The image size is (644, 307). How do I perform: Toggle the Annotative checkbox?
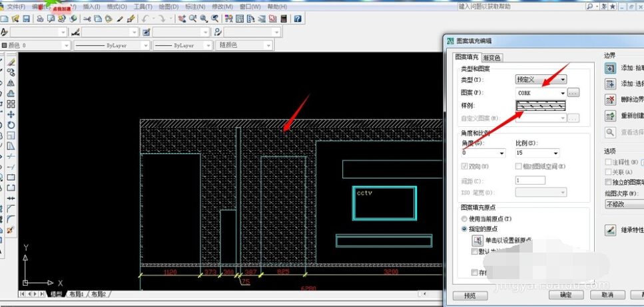[x=608, y=162]
